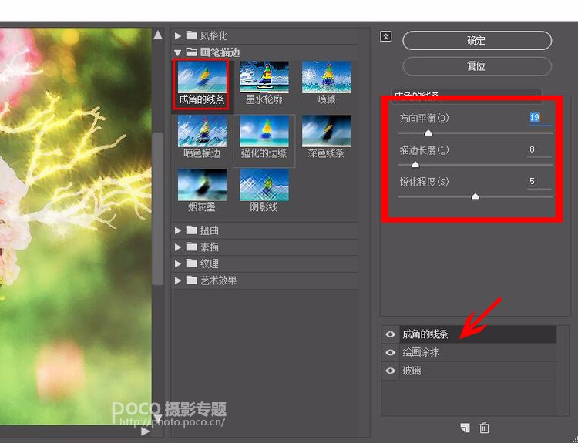The height and width of the screenshot is (443, 578).
Task: Select the 成角的线条 filter thumbnail
Action: point(202,77)
